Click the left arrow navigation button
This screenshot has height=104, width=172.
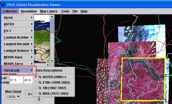[30, 94]
